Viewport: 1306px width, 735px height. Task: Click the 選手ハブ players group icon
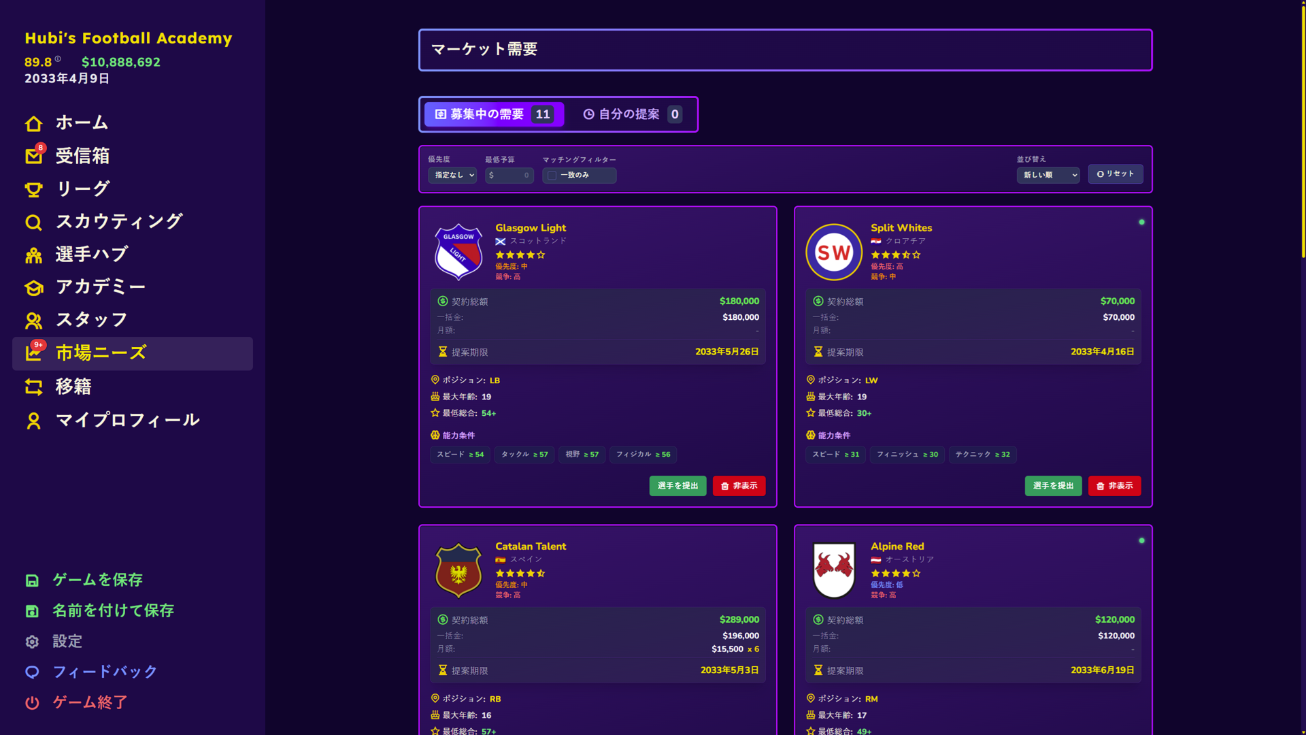tap(33, 255)
